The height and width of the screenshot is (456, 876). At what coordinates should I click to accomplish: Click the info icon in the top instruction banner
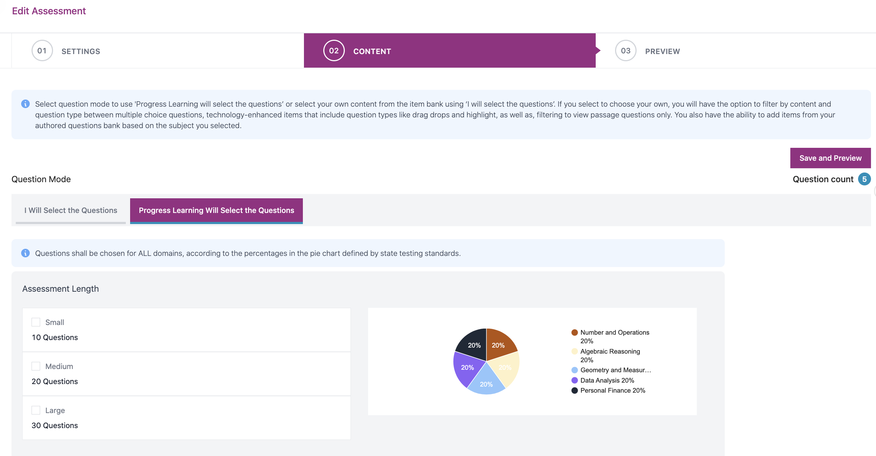click(25, 104)
